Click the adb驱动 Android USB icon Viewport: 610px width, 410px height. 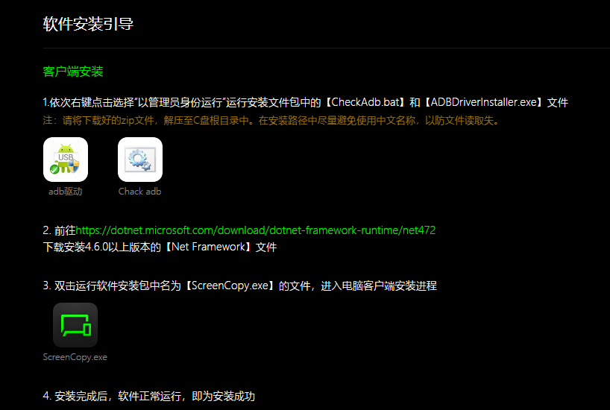click(x=66, y=160)
